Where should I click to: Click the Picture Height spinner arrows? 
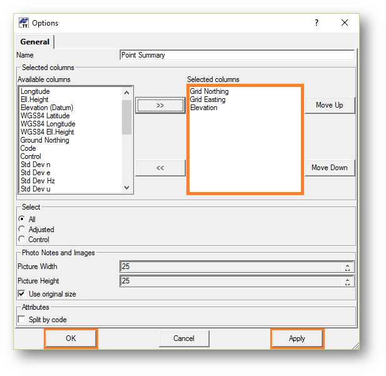pos(347,282)
